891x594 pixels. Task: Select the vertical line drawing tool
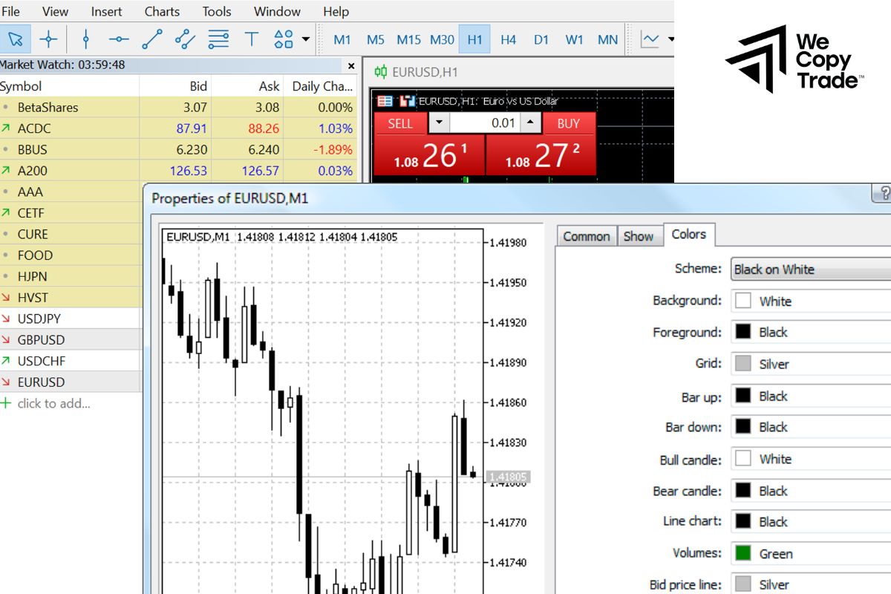pyautogui.click(x=85, y=39)
